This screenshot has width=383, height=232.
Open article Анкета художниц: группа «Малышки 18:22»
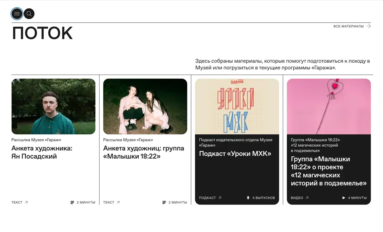[143, 152]
